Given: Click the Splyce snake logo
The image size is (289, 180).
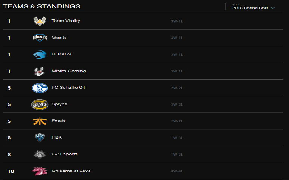Looking at the screenshot, I should [40, 105].
